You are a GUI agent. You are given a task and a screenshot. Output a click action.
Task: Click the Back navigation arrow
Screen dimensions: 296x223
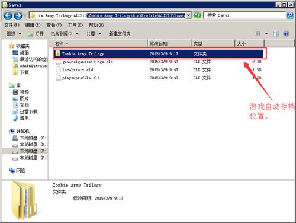click(8, 15)
